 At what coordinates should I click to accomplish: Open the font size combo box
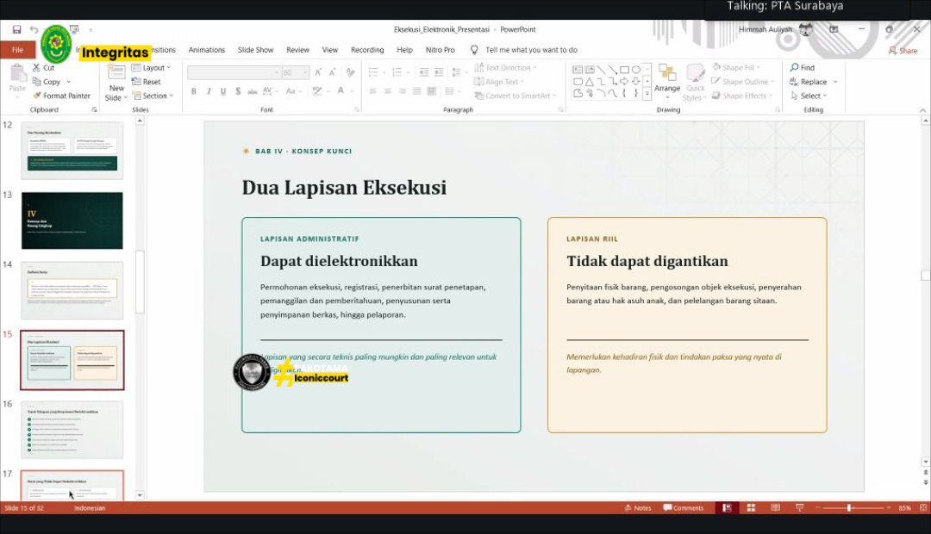coord(295,72)
